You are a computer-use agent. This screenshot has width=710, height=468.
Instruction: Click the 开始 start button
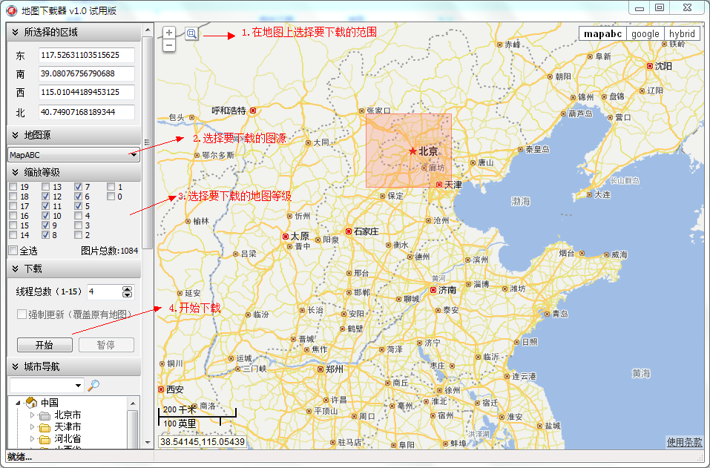45,345
